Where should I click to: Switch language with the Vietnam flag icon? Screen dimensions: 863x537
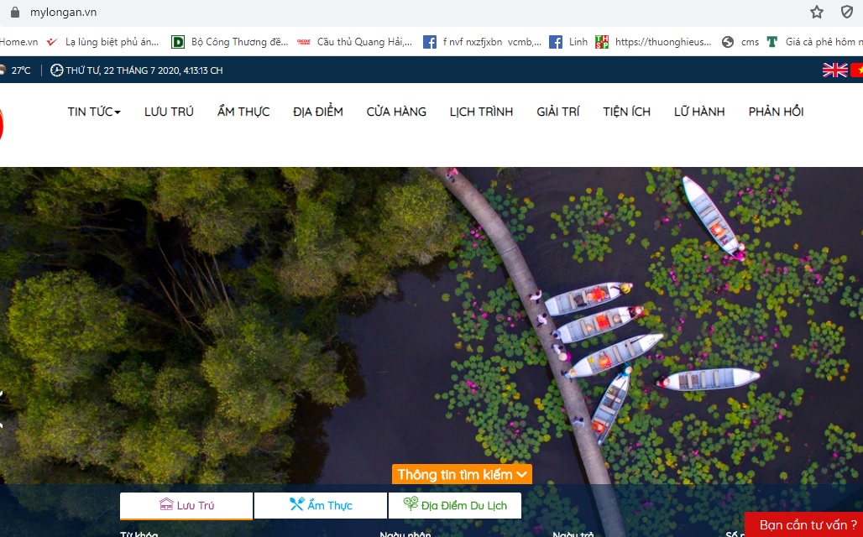coord(857,70)
